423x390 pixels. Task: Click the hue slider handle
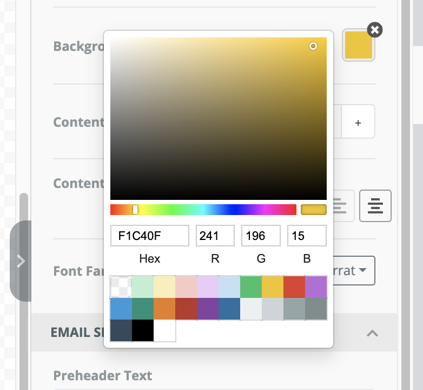click(135, 210)
